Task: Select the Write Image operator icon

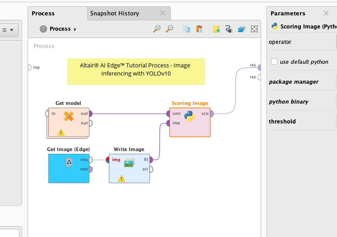Action: tap(129, 163)
